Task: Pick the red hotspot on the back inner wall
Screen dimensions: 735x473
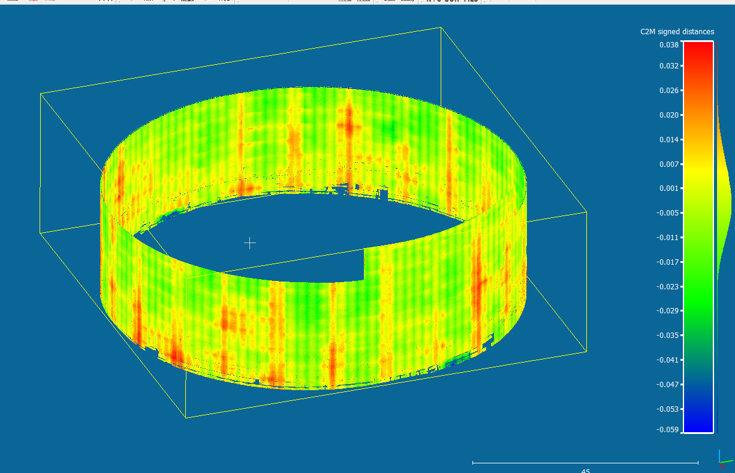Action: [348, 126]
